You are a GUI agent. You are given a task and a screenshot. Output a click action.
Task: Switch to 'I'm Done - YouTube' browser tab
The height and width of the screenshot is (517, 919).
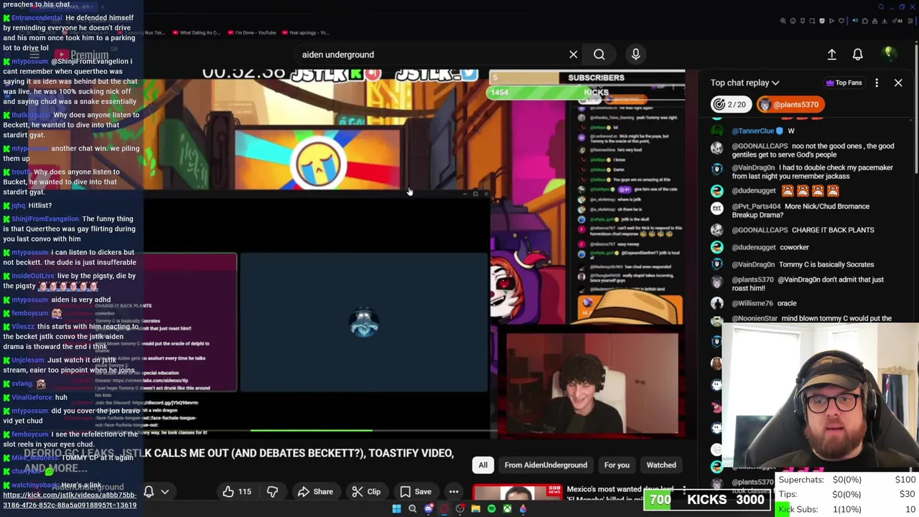pyautogui.click(x=252, y=32)
